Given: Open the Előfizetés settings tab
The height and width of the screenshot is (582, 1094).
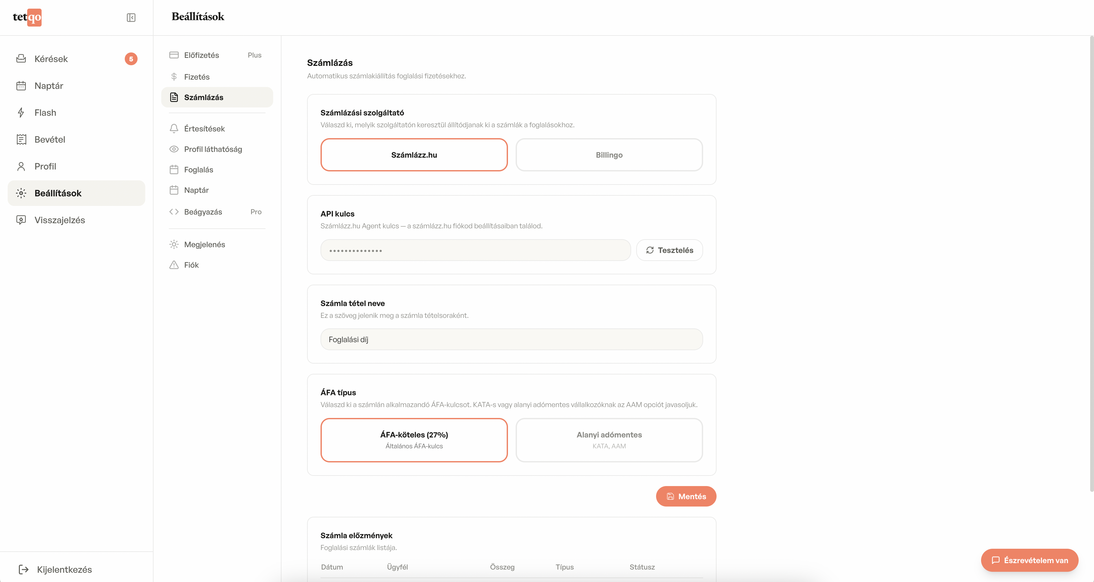Looking at the screenshot, I should (202, 55).
